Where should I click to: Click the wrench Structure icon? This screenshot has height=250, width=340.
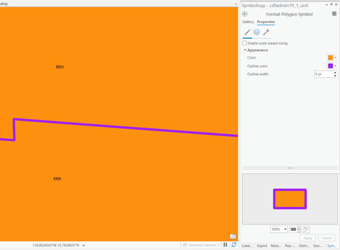266,32
